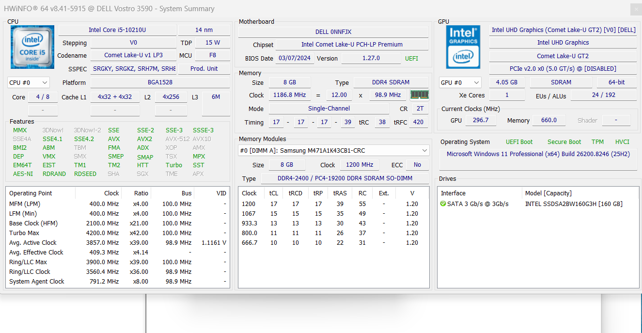This screenshot has height=333, width=642.
Task: Click the 14 nm process field
Action: point(204,30)
